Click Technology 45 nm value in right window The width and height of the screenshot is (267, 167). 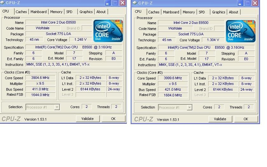point(167,40)
